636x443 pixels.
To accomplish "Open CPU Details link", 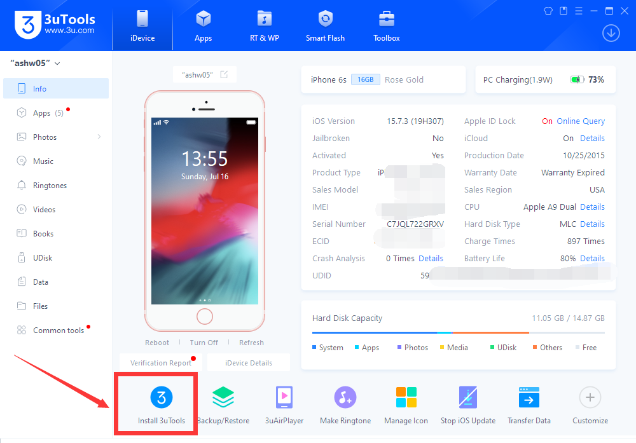I will coord(592,207).
